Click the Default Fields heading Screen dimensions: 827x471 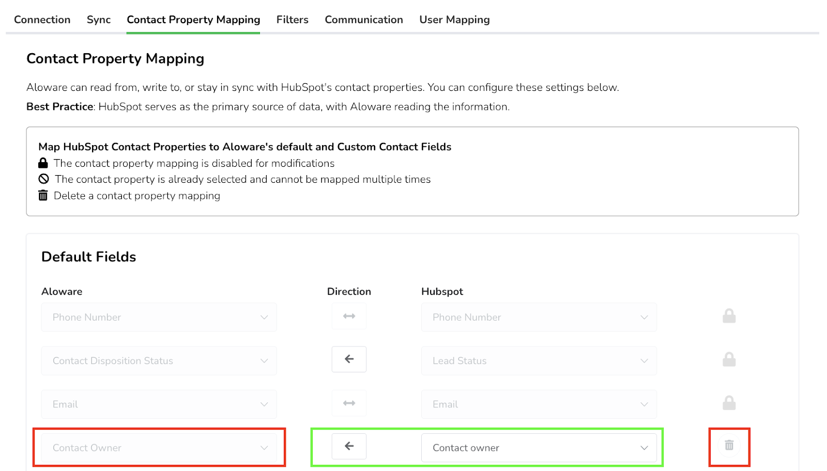click(89, 257)
